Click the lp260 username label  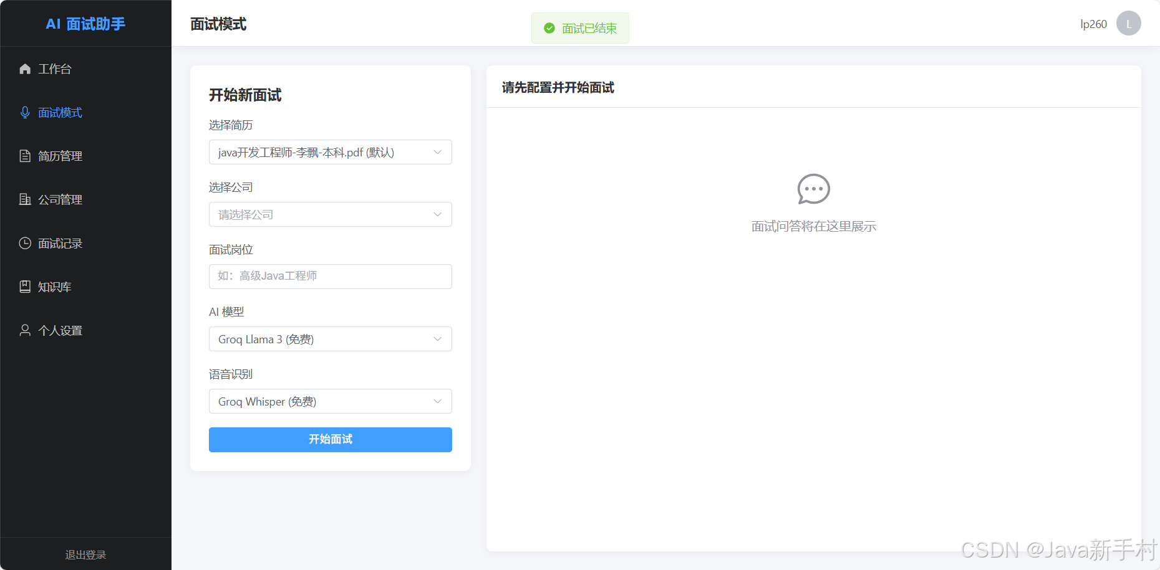point(1093,24)
